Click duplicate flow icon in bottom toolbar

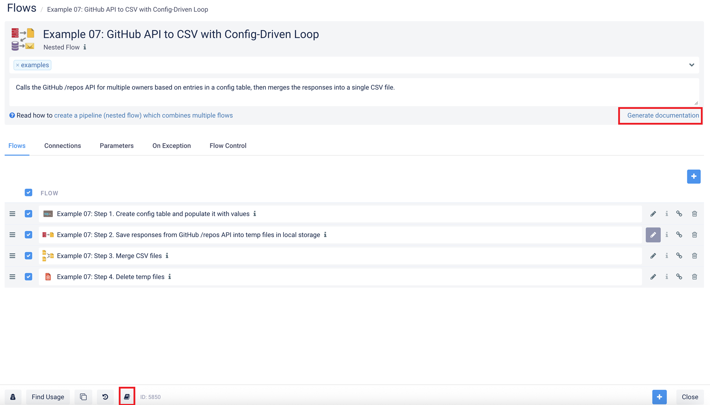pos(83,397)
